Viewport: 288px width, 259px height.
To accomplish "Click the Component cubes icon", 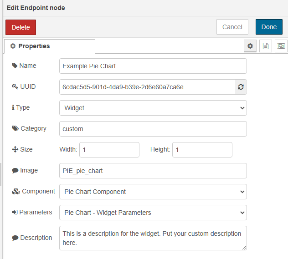I will click(16, 191).
